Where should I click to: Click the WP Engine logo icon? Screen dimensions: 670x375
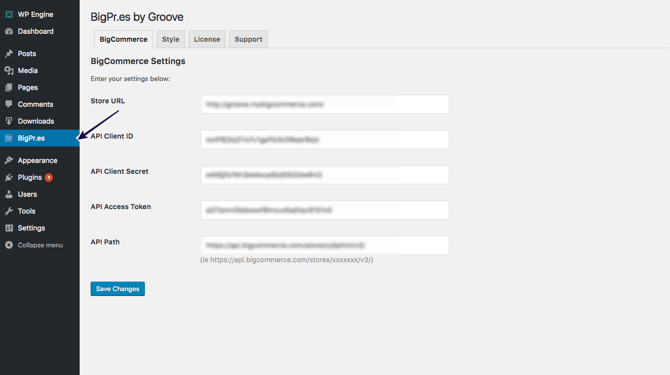(x=9, y=14)
